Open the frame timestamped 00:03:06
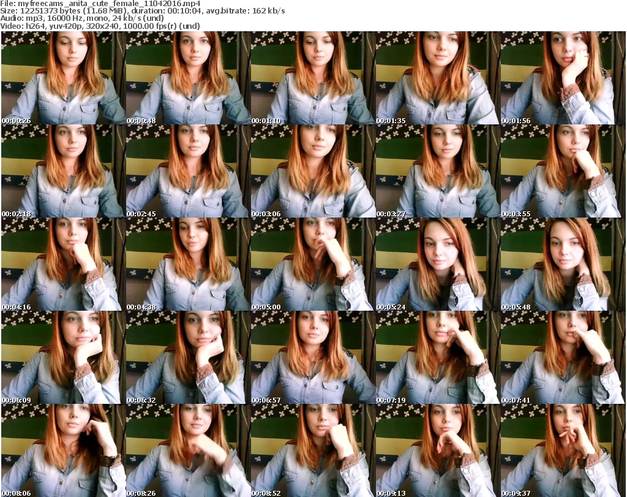 (x=313, y=172)
